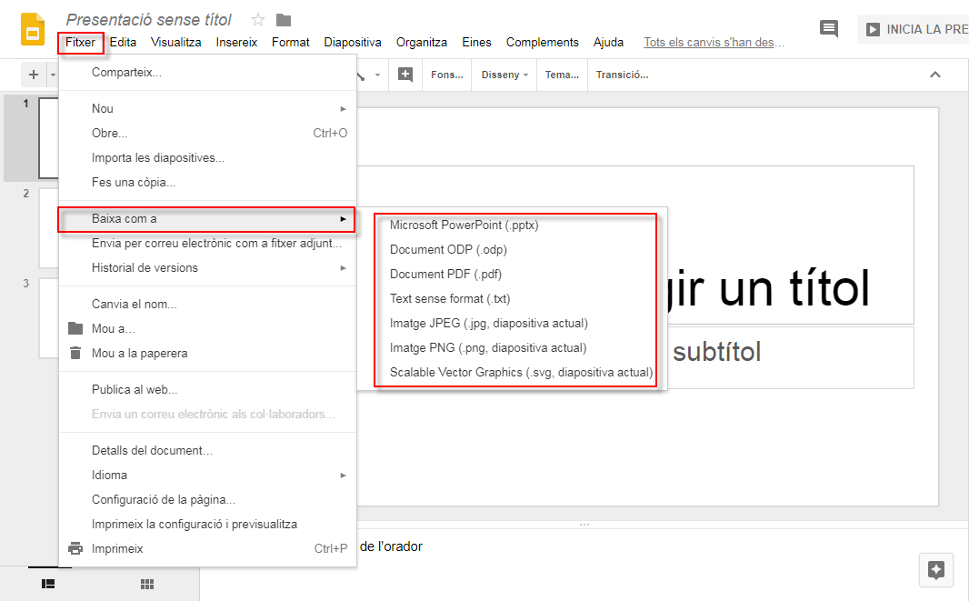
Task: Expand the Idioma submenu
Action: (x=207, y=475)
